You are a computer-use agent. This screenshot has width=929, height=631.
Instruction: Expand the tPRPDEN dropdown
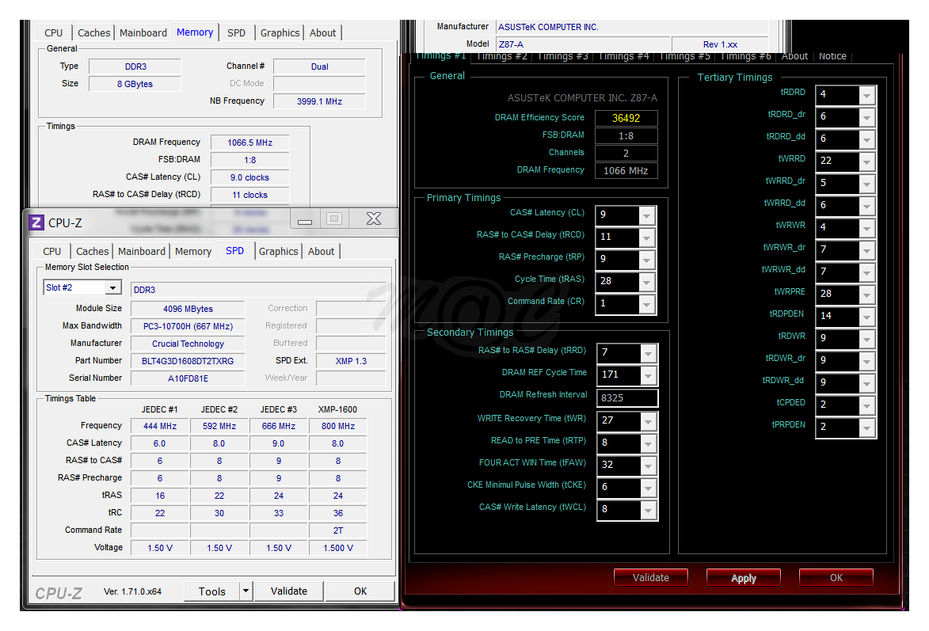[866, 428]
